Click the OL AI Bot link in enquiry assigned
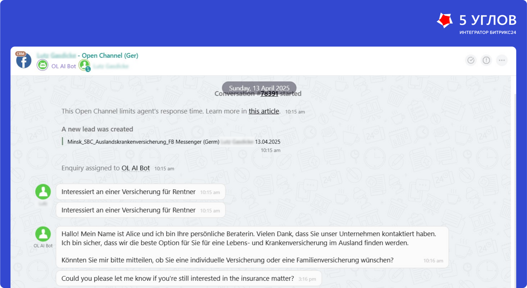 tap(136, 168)
